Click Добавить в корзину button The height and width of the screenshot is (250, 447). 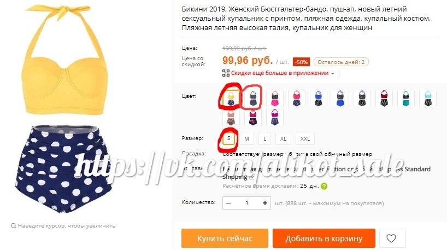pyautogui.click(x=324, y=238)
